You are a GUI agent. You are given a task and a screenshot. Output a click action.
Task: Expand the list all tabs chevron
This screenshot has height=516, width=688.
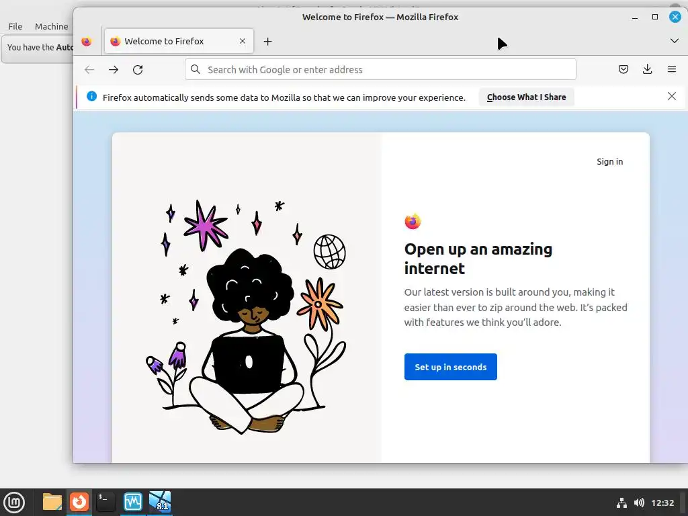tap(675, 41)
